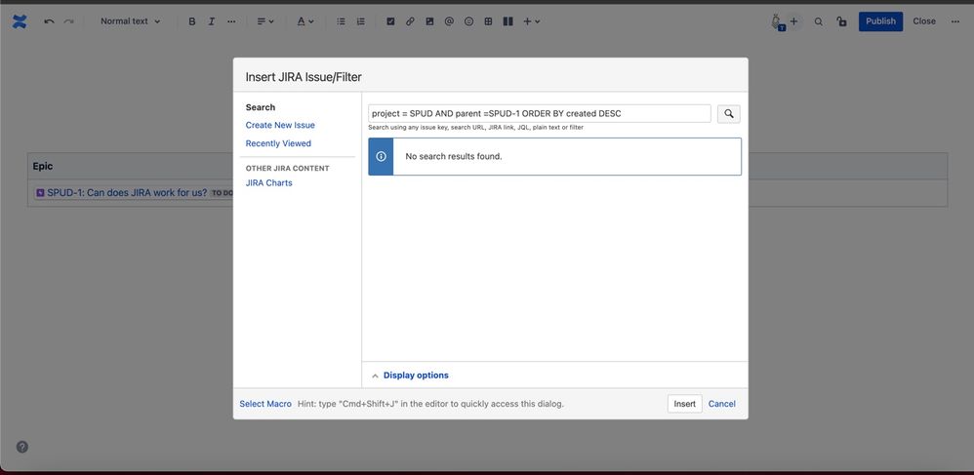
Task: Open the Select Macro link
Action: (x=265, y=404)
